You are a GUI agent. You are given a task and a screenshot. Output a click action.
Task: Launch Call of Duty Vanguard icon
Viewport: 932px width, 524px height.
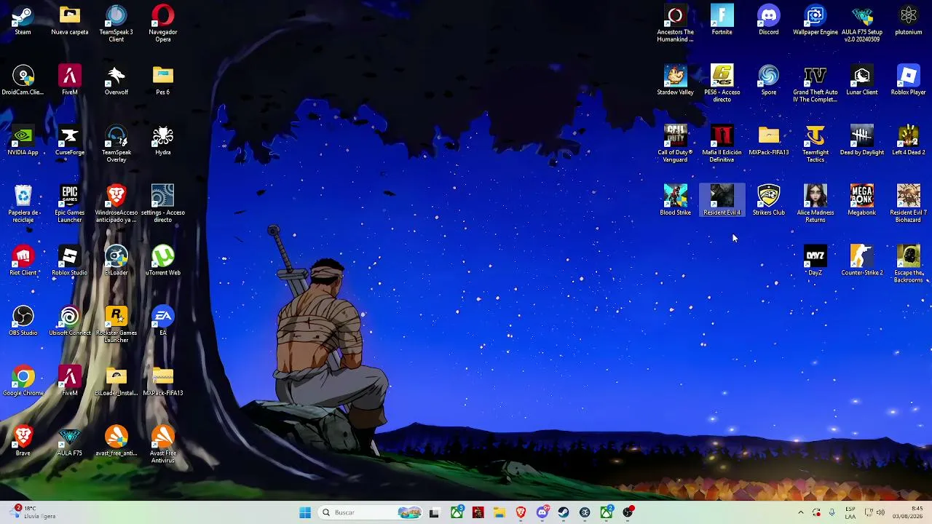coord(676,144)
